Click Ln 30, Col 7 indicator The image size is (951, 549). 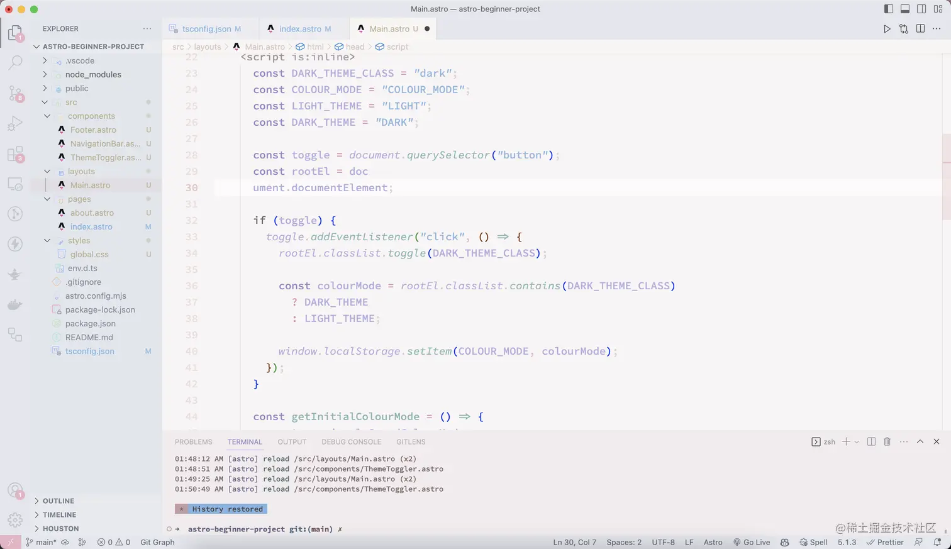click(x=575, y=542)
